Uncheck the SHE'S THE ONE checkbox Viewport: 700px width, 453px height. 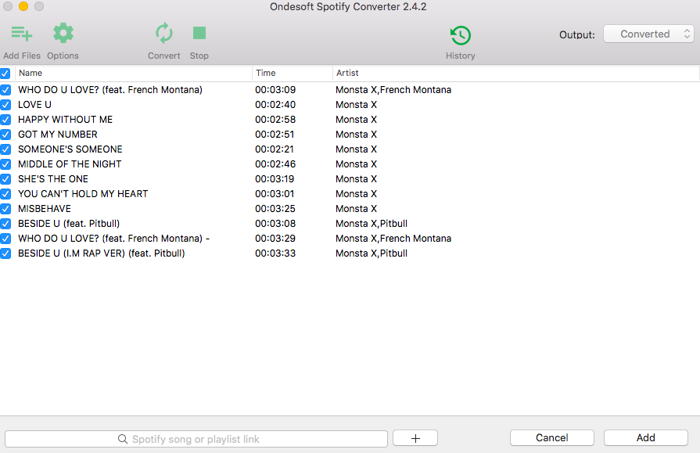[x=5, y=179]
